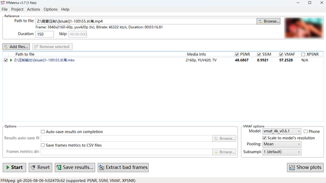Screen dimensions: 326x183
Task: Click media info 2160p, YUV420, TV
Action: click(x=201, y=60)
